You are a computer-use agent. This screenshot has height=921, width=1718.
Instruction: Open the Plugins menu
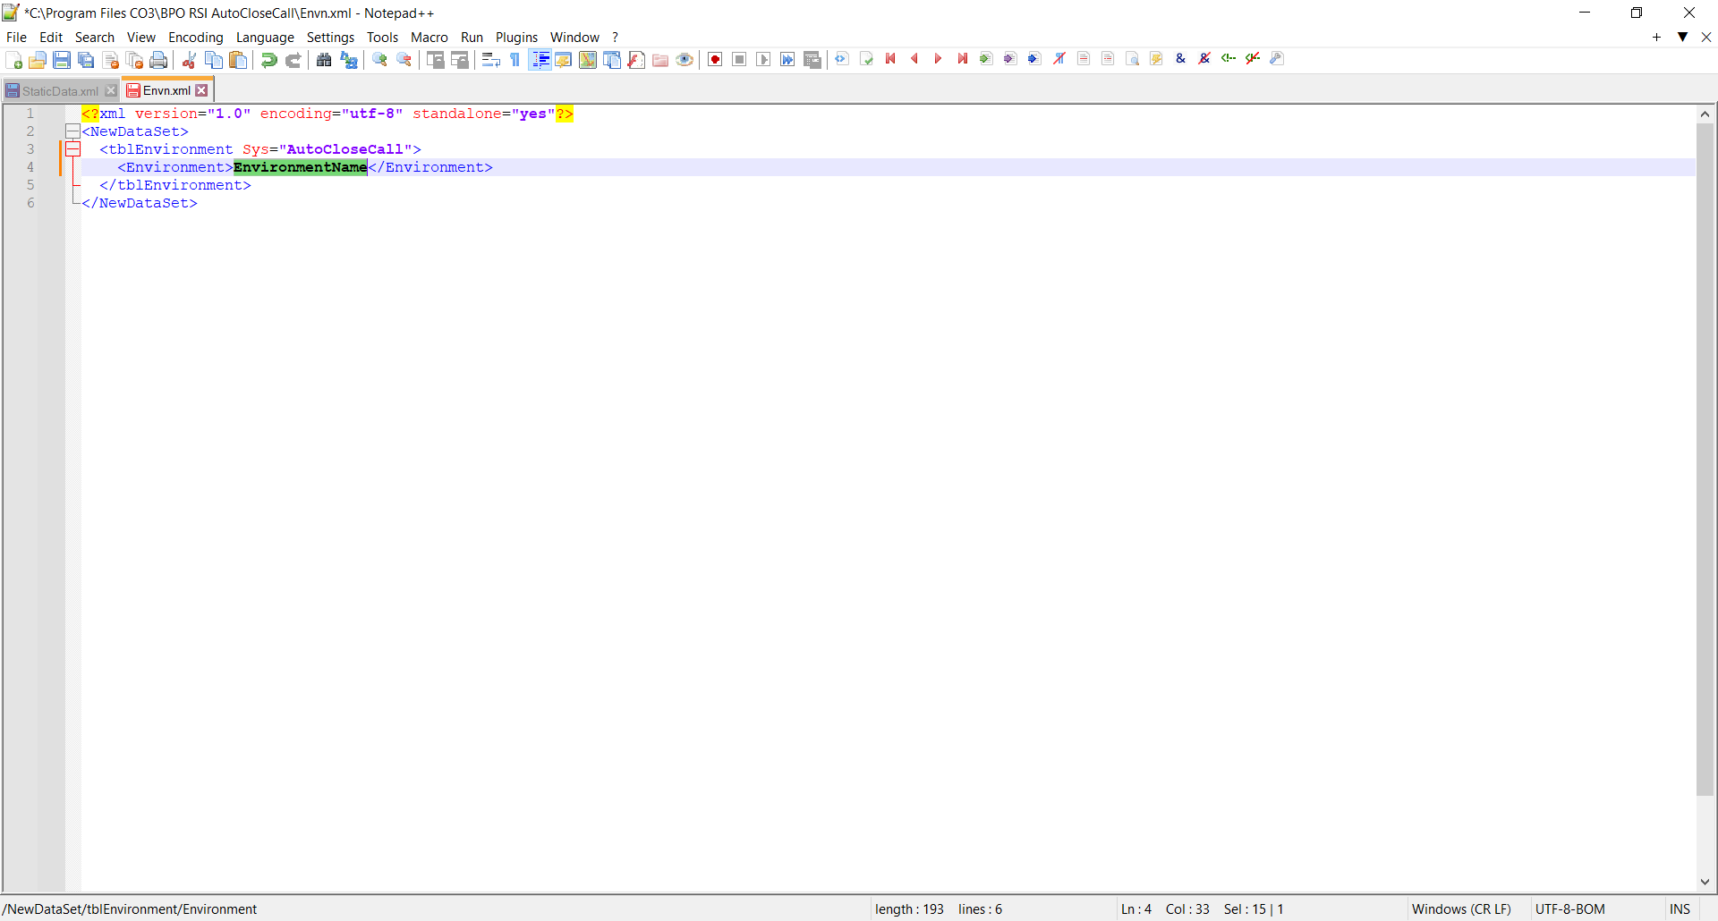(517, 38)
